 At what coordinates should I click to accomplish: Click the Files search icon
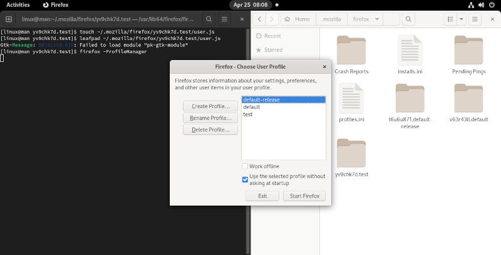(x=408, y=19)
